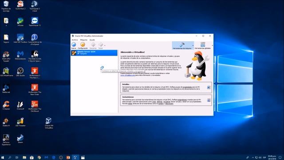Screen dimensions: 284x160
Task: Select Wolfenstein The New Order icon
Action: (35, 90)
